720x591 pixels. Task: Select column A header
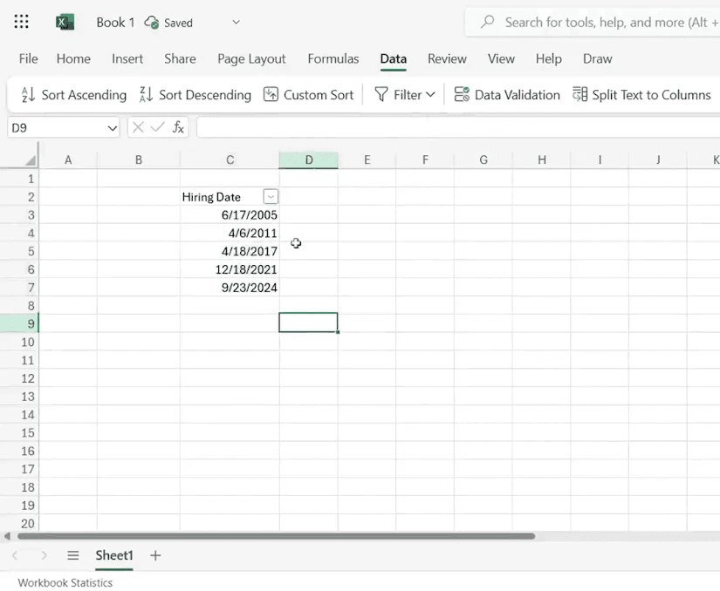click(68, 160)
